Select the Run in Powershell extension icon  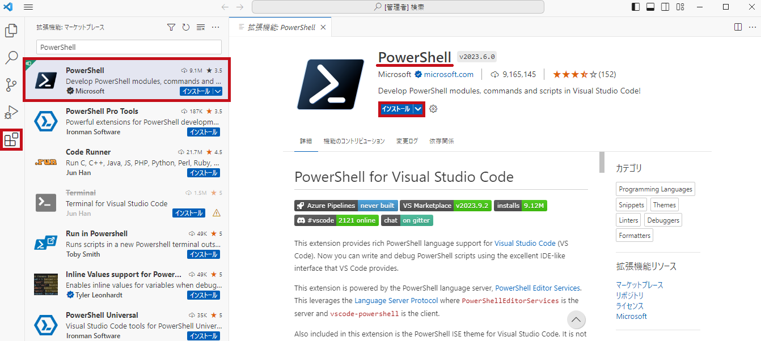tap(46, 244)
